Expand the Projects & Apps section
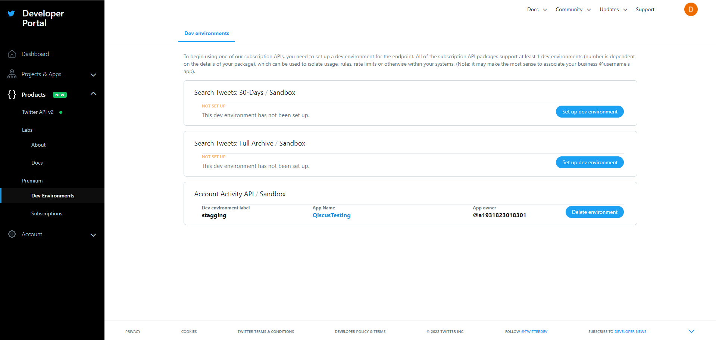The height and width of the screenshot is (340, 716). (x=93, y=75)
